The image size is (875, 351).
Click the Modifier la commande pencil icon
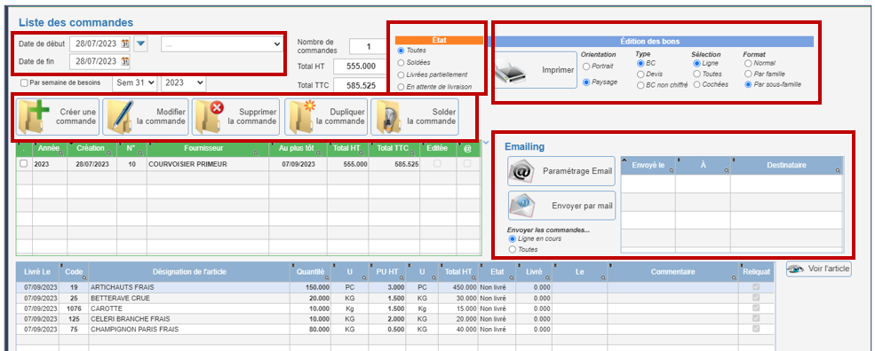pyautogui.click(x=118, y=117)
